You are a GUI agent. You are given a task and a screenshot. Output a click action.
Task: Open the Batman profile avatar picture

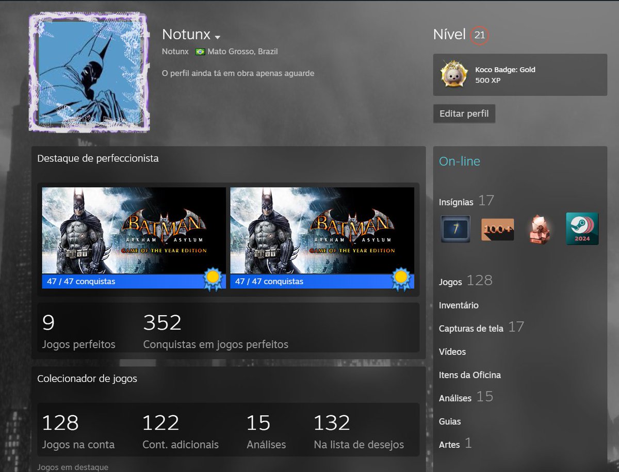click(90, 73)
